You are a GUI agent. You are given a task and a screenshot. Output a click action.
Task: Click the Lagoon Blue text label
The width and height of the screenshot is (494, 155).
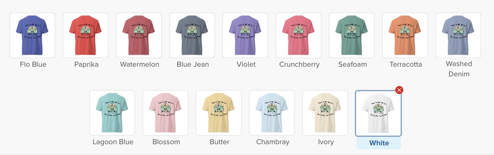(x=113, y=142)
